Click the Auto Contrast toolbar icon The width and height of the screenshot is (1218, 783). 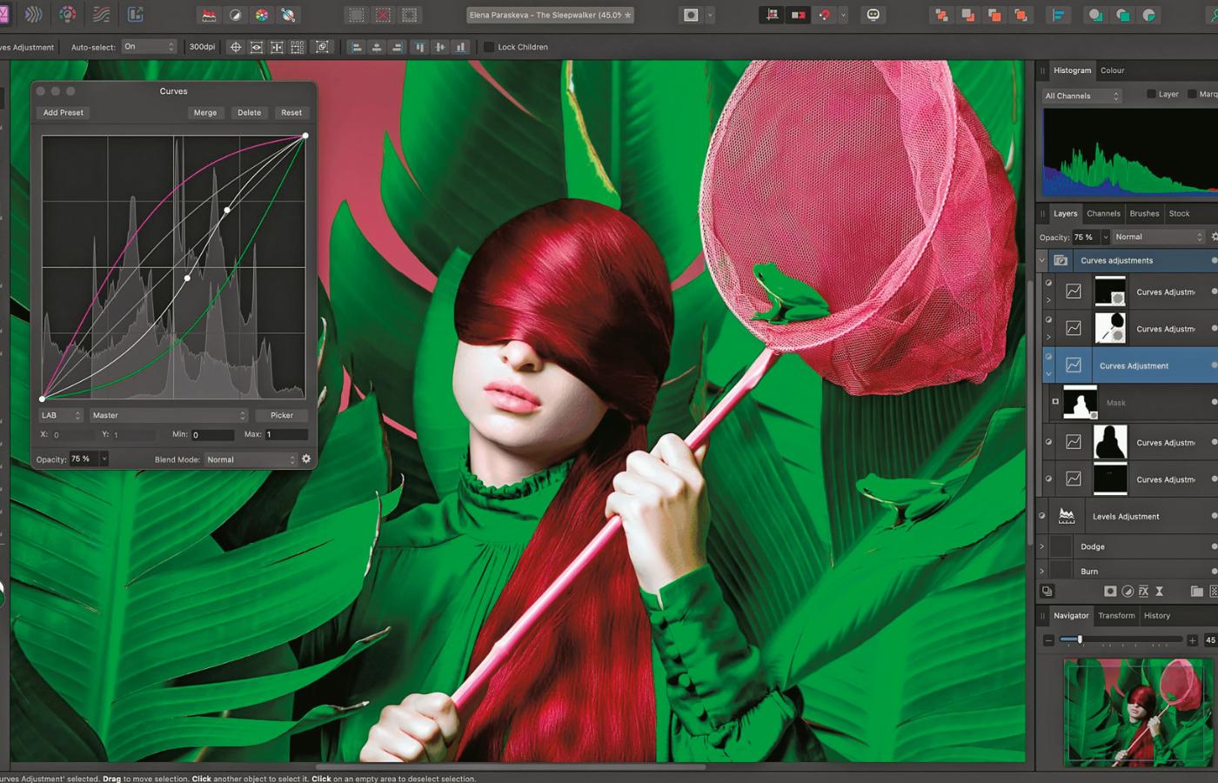pos(235,15)
